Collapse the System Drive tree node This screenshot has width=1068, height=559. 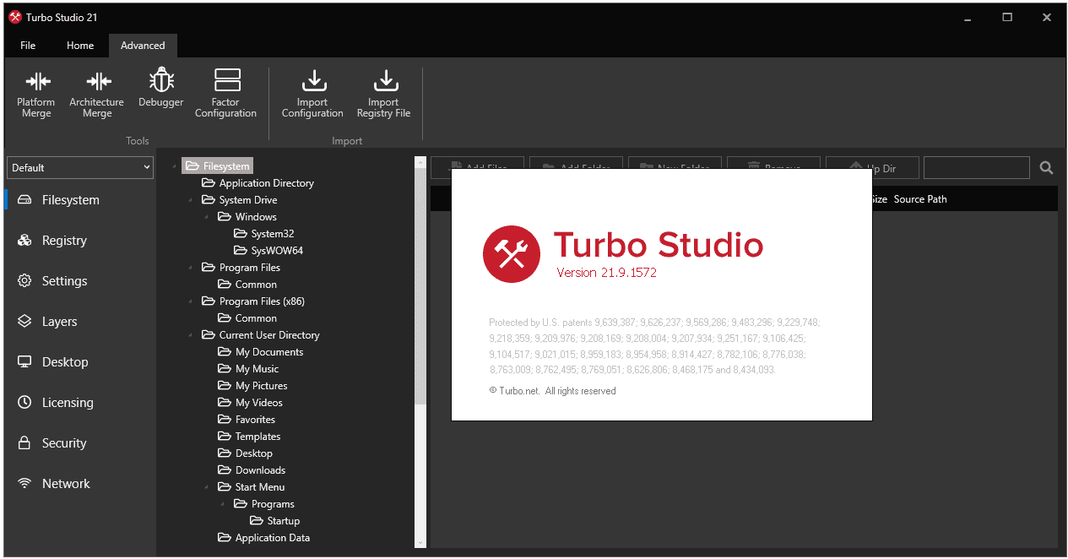point(190,201)
